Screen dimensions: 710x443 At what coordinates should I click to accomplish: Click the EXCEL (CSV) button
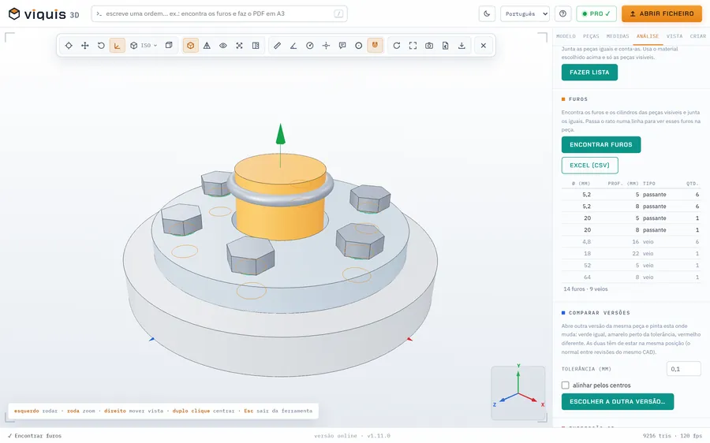589,166
